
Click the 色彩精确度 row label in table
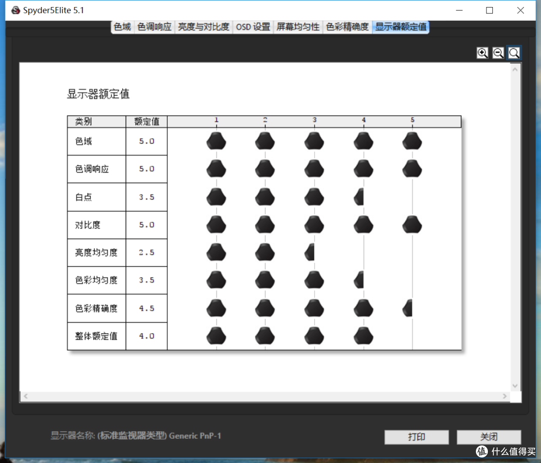coord(96,308)
